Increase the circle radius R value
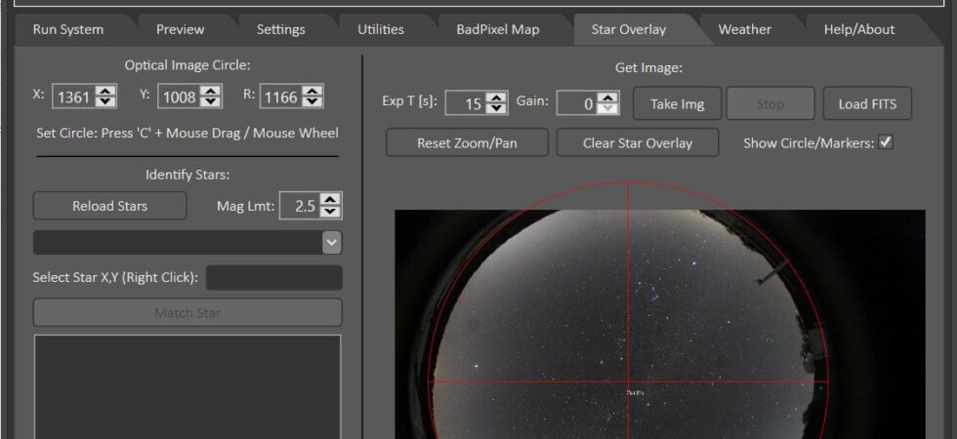Image resolution: width=957 pixels, height=439 pixels. (312, 91)
